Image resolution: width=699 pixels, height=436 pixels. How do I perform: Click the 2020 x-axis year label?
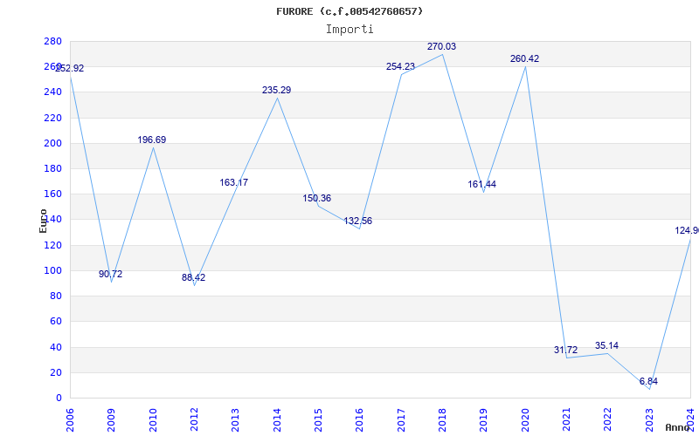[525, 420]
